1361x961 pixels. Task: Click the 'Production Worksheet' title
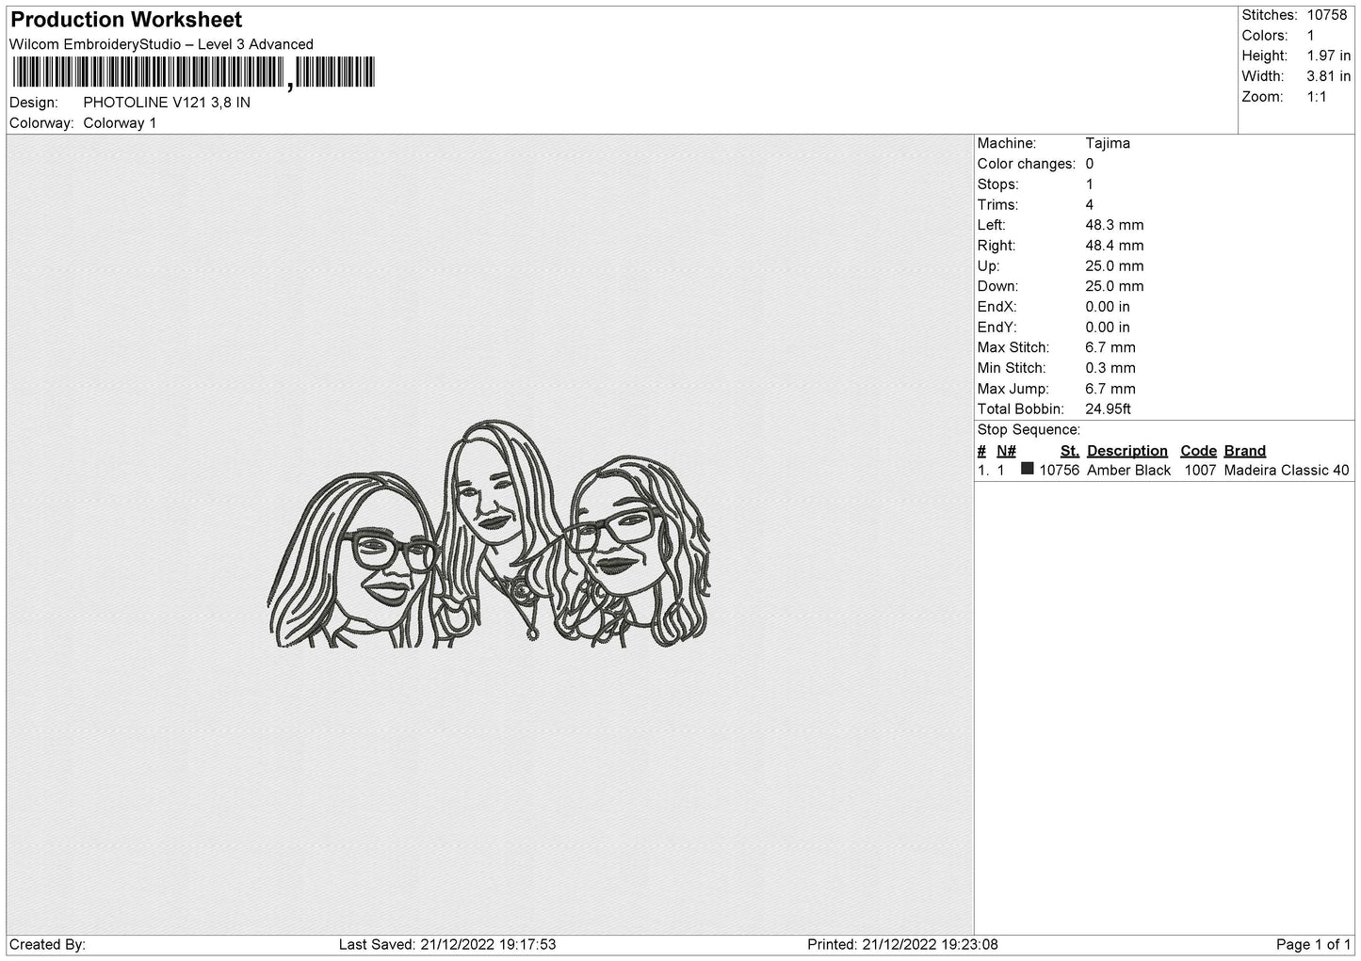126,20
